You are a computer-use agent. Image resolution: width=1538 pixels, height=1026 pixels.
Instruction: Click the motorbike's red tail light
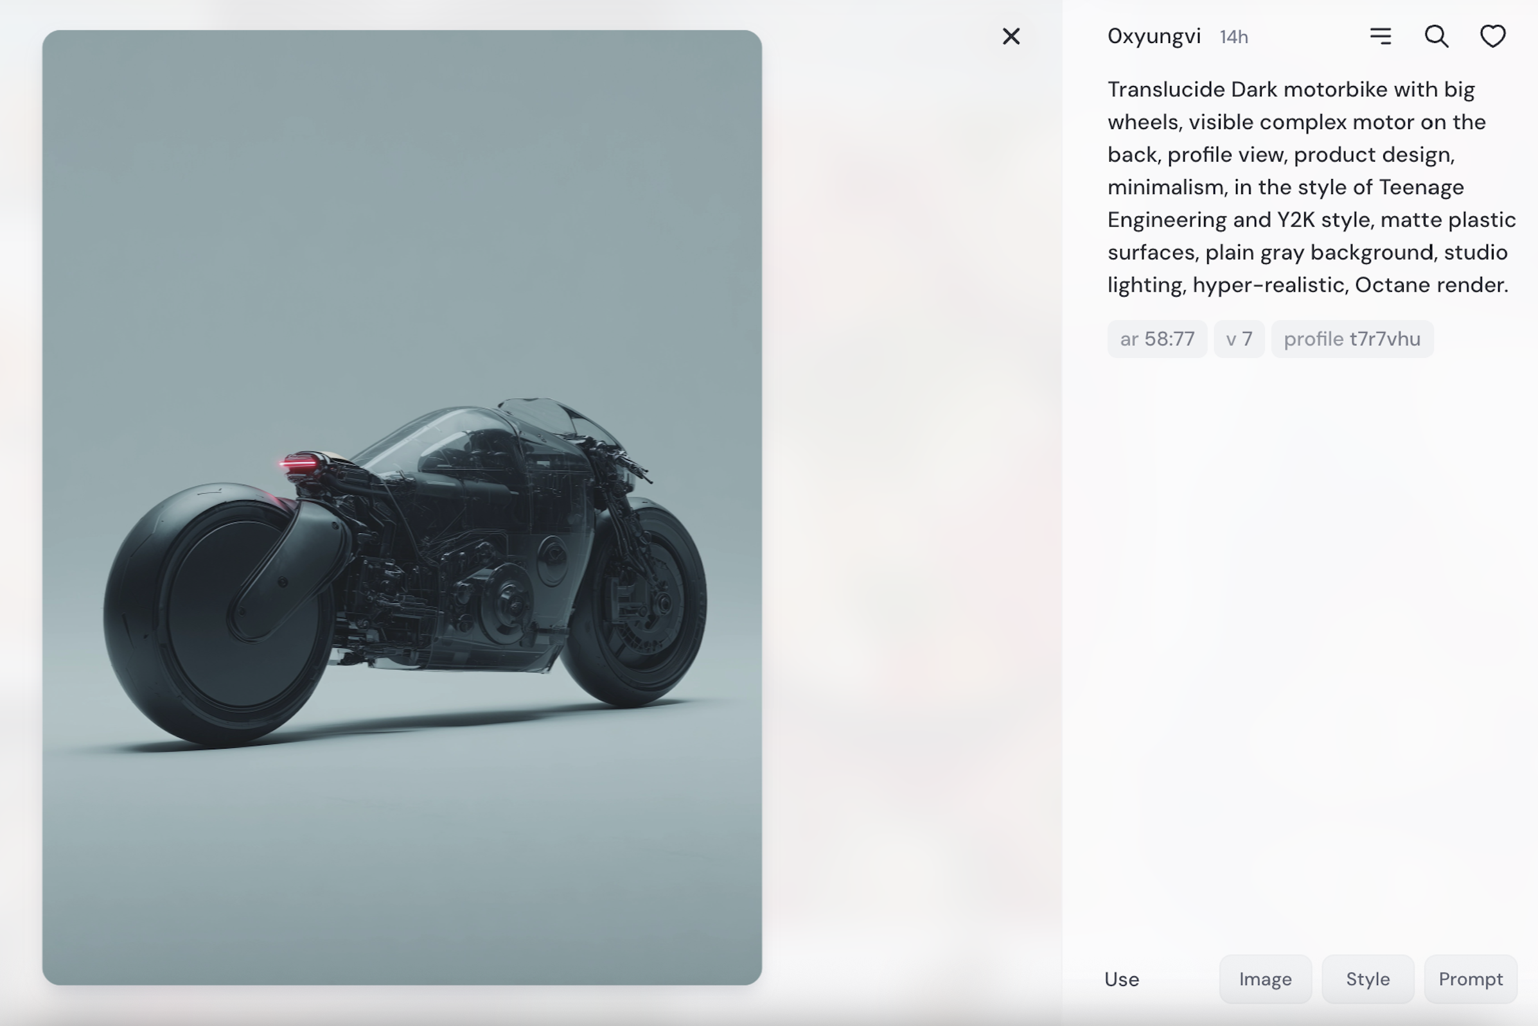coord(299,465)
